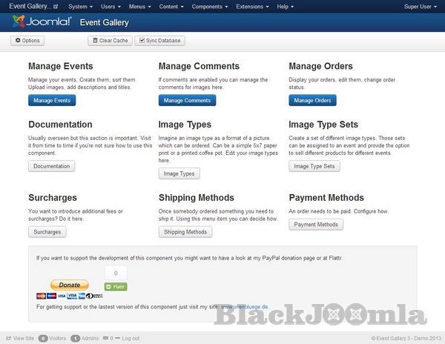The image size is (445, 344).
Task: Click the Admins count badge
Action: (76, 337)
